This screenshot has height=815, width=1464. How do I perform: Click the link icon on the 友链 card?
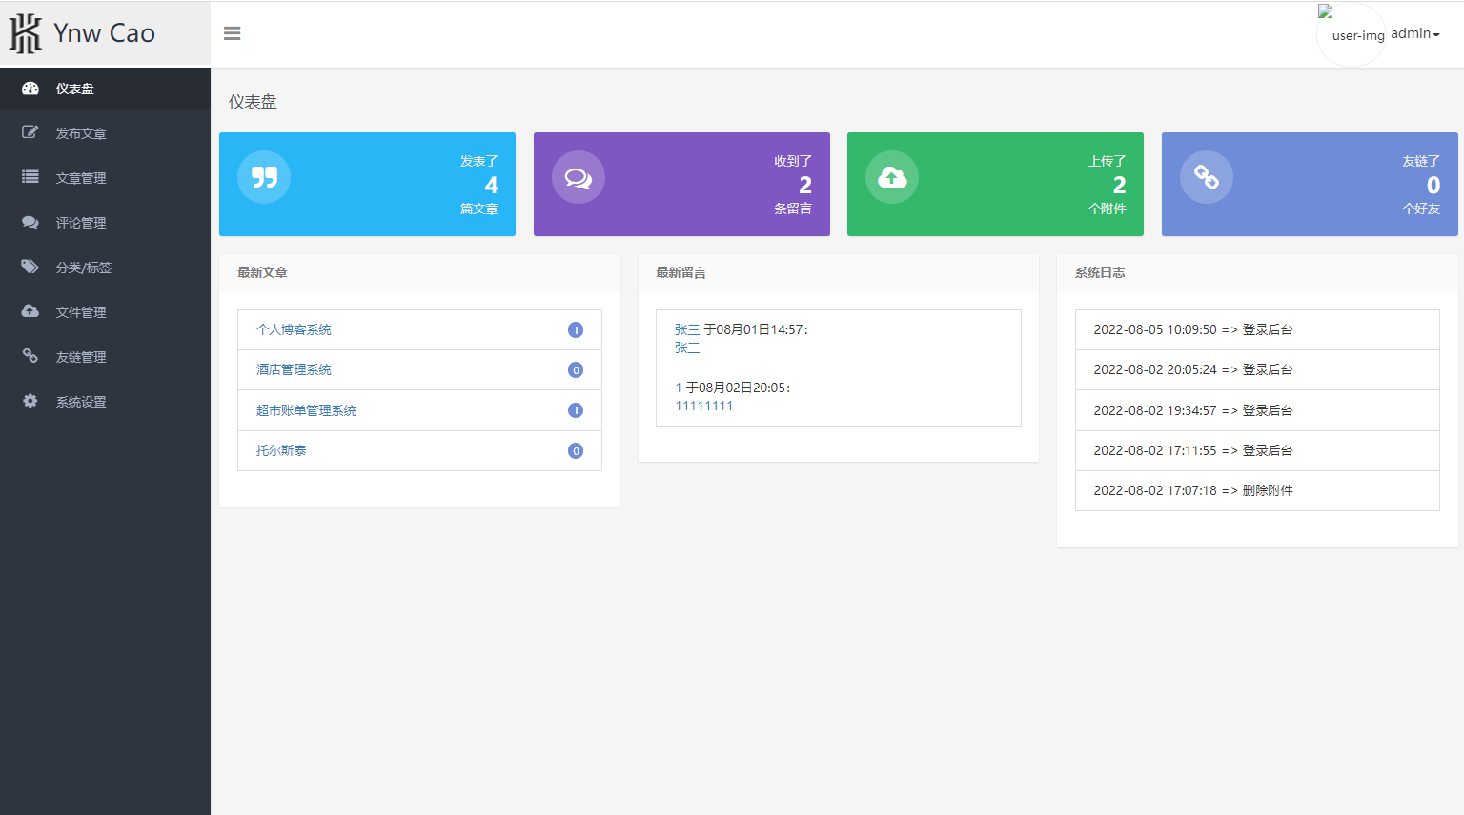click(x=1207, y=177)
